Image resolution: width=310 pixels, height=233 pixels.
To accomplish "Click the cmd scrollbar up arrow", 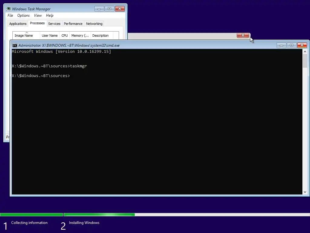I will pos(305,52).
